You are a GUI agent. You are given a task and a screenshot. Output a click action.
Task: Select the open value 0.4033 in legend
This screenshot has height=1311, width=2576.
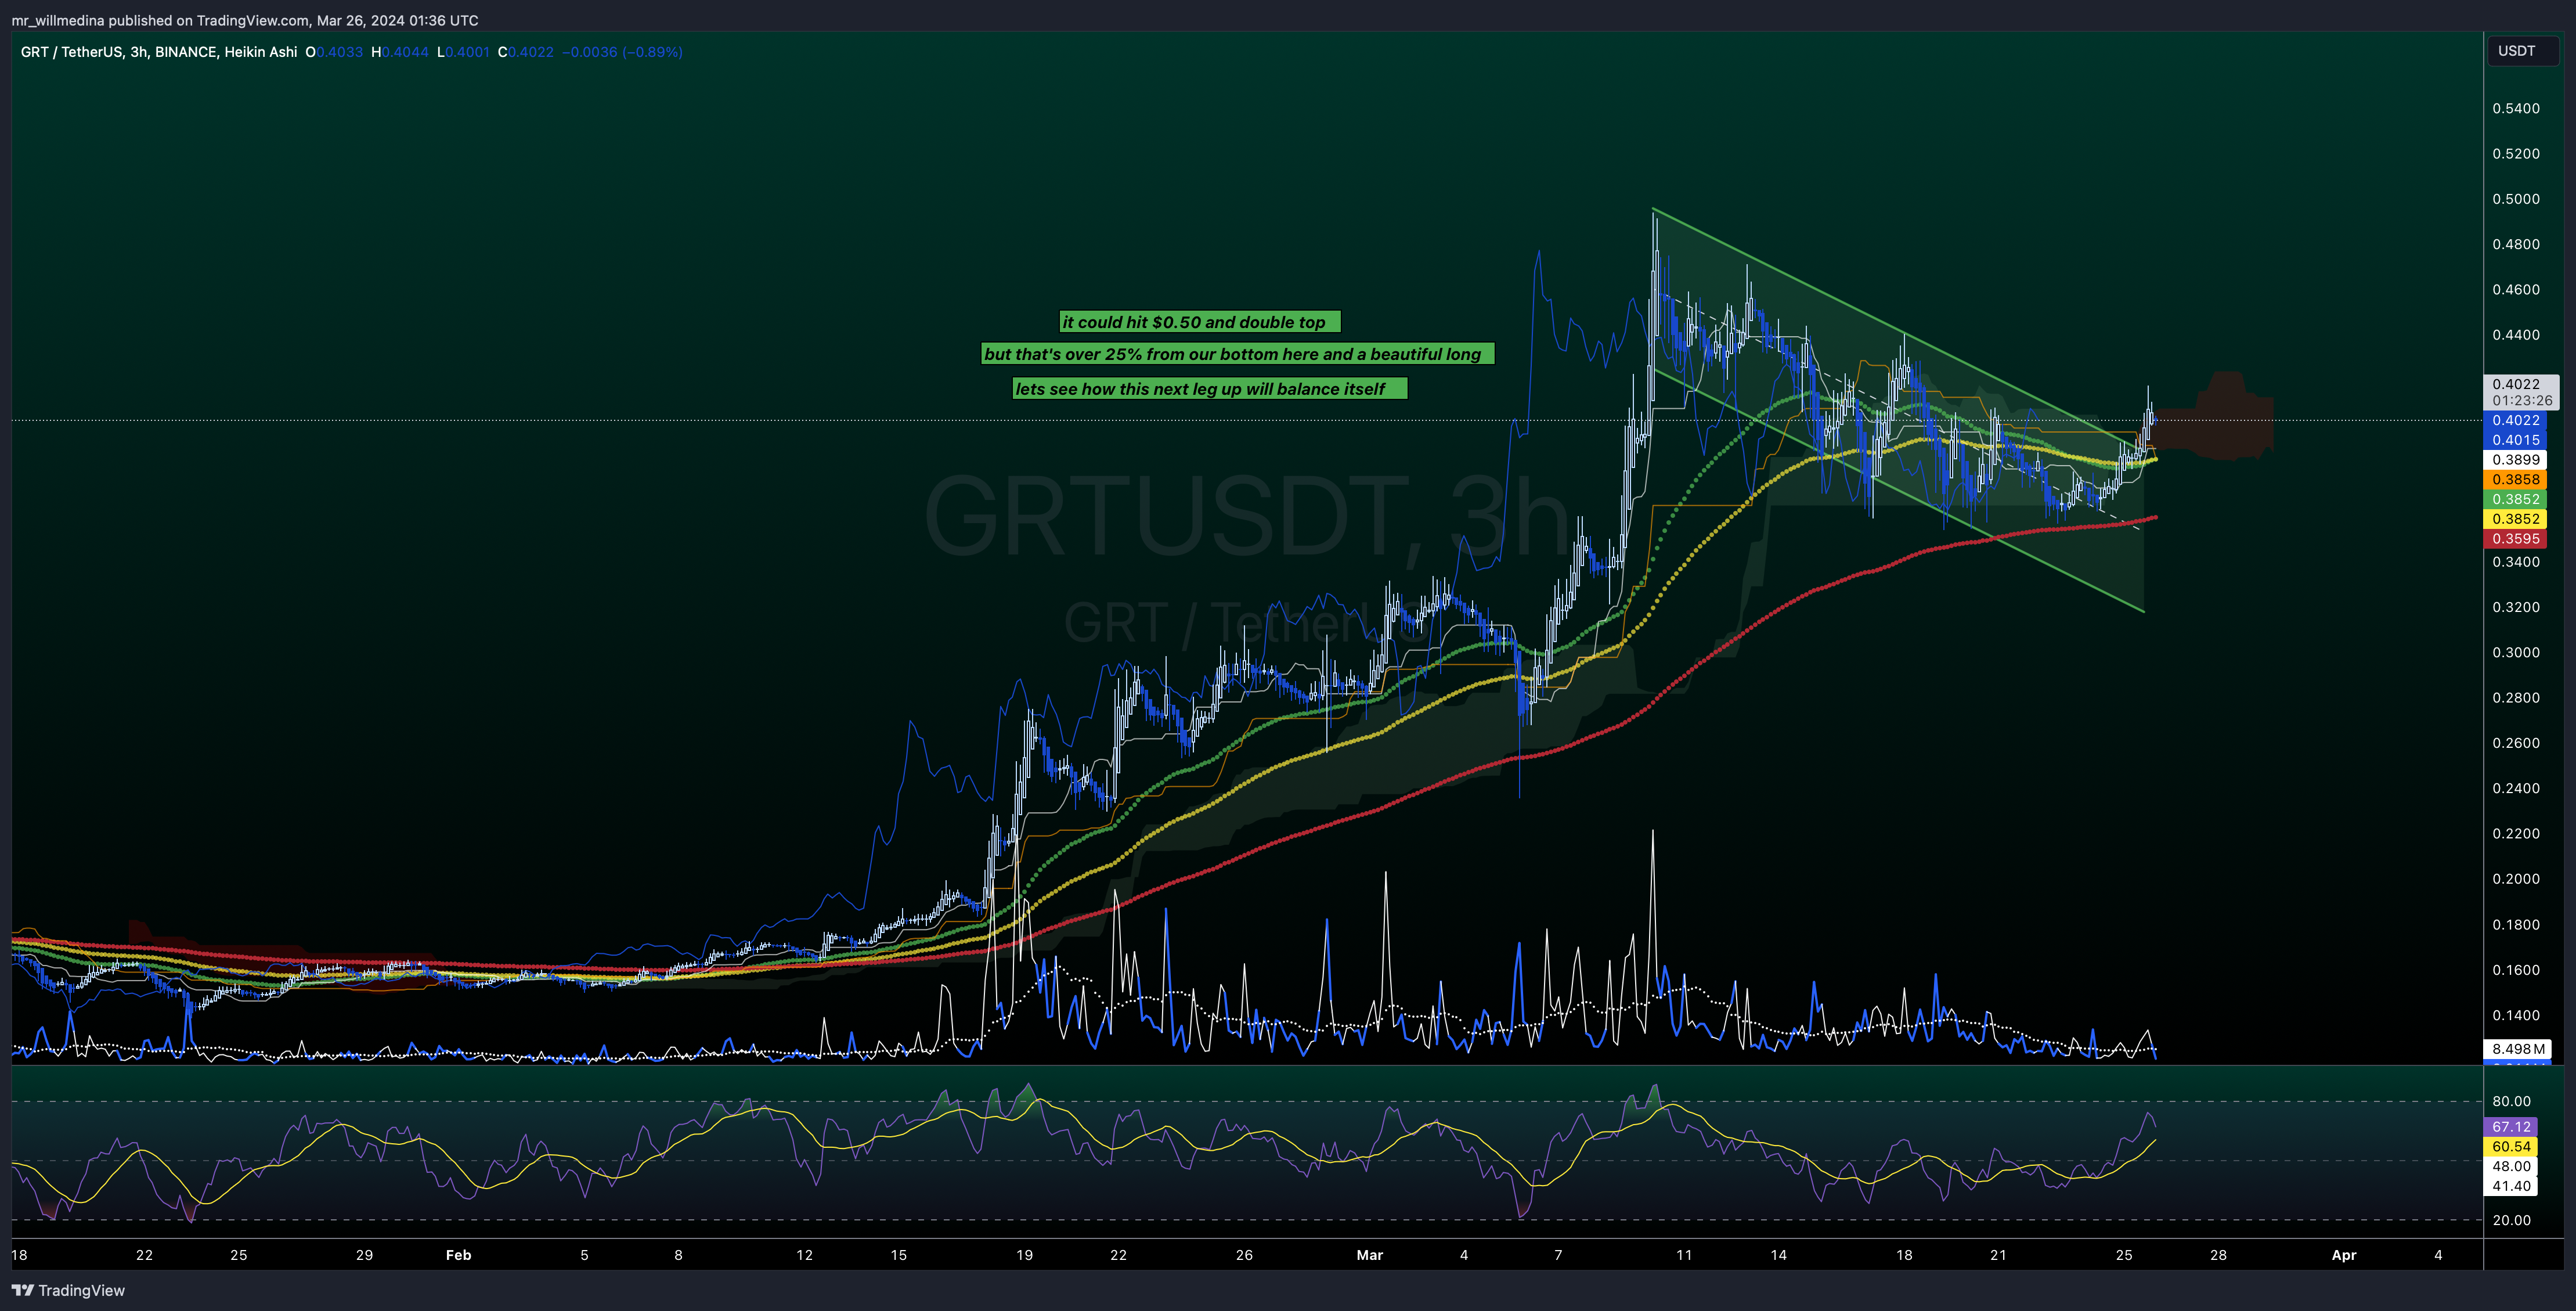coord(339,52)
